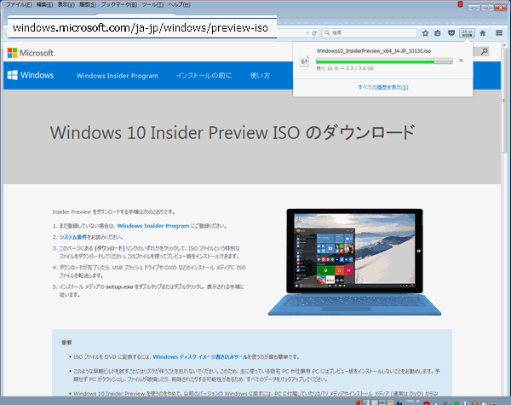The width and height of the screenshot is (511, 405).
Task: Click すべての履歴を表示(S) link
Action: click(x=383, y=87)
